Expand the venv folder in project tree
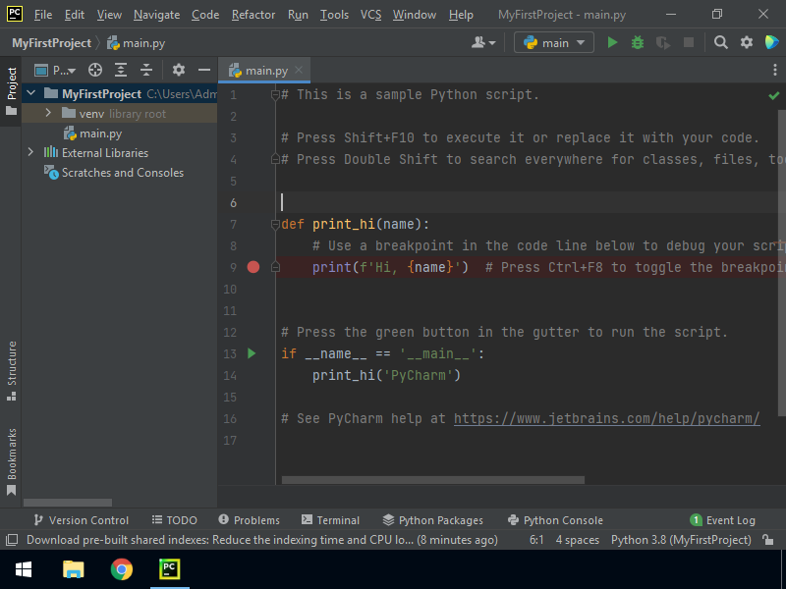 [49, 114]
